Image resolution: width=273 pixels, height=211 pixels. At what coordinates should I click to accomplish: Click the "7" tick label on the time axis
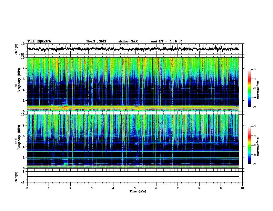click(178, 188)
